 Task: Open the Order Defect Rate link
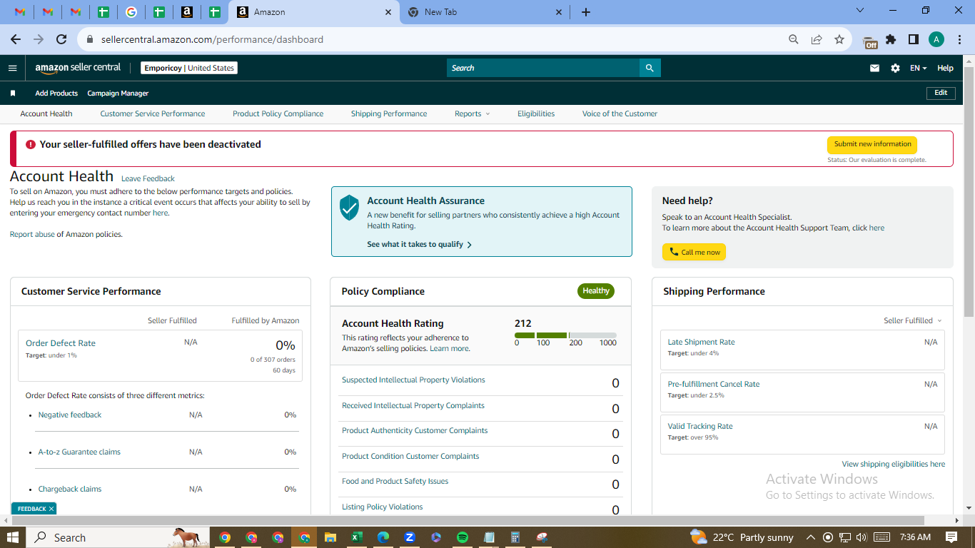(61, 343)
